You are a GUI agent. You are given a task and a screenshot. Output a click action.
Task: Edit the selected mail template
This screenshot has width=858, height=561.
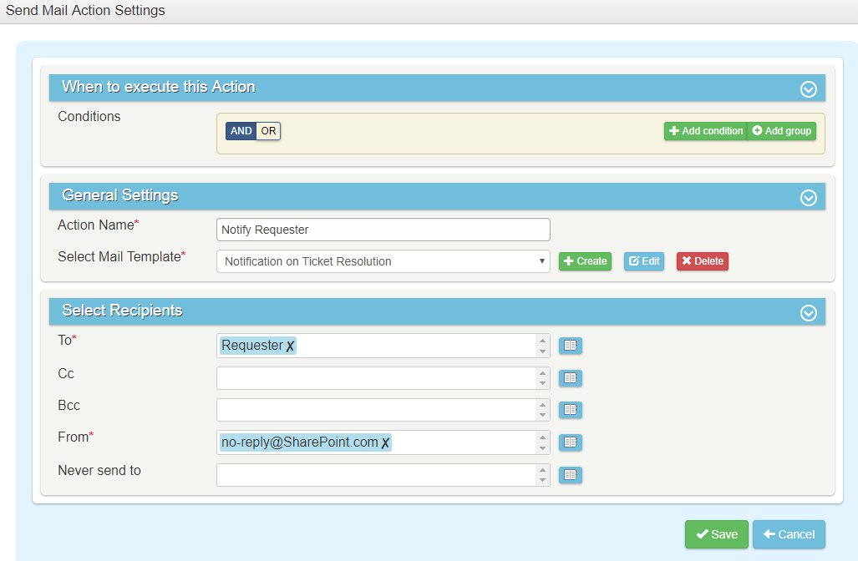[x=643, y=261]
